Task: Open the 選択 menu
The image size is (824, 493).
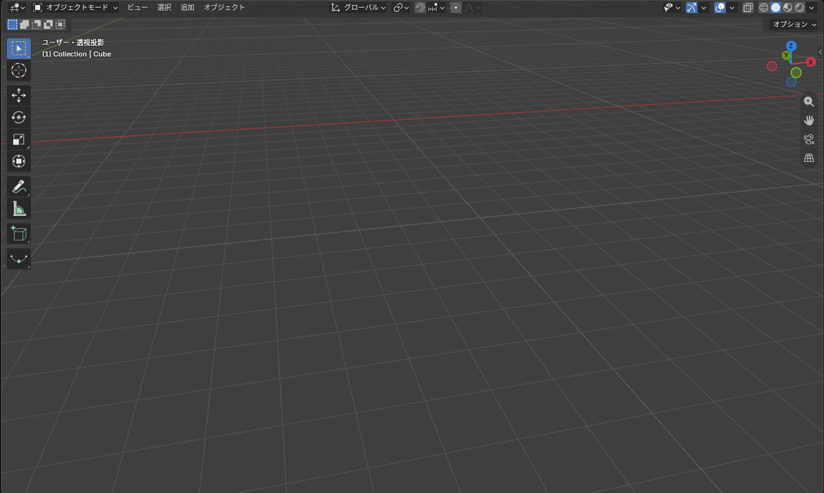Action: [x=164, y=8]
